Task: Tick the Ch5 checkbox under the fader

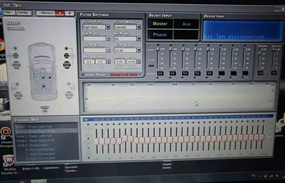Action: point(207,78)
